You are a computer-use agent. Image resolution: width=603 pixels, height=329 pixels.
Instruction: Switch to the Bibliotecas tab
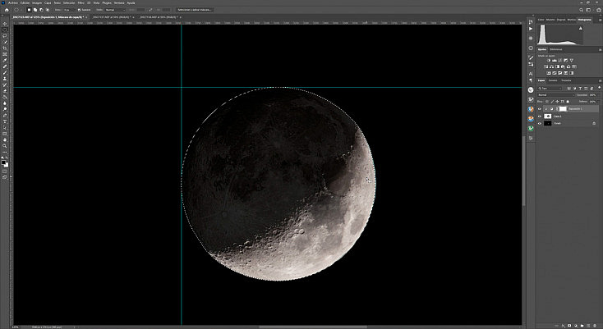(555, 49)
